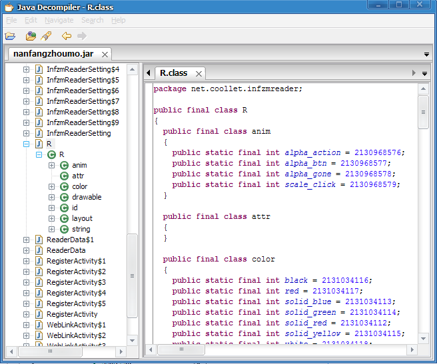Screen dimensions: 437x364
Task: Open the Search menu
Action: point(92,21)
